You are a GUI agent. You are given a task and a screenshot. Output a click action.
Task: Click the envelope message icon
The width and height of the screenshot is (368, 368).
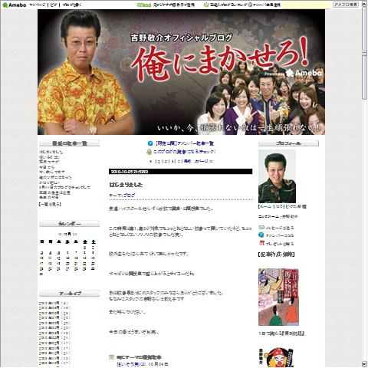click(261, 227)
